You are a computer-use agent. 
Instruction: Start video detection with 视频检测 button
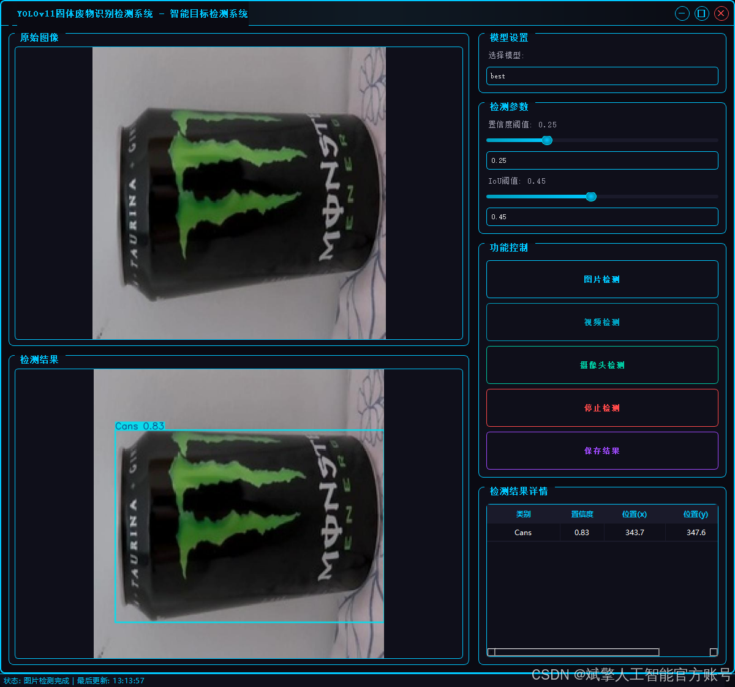click(x=602, y=322)
